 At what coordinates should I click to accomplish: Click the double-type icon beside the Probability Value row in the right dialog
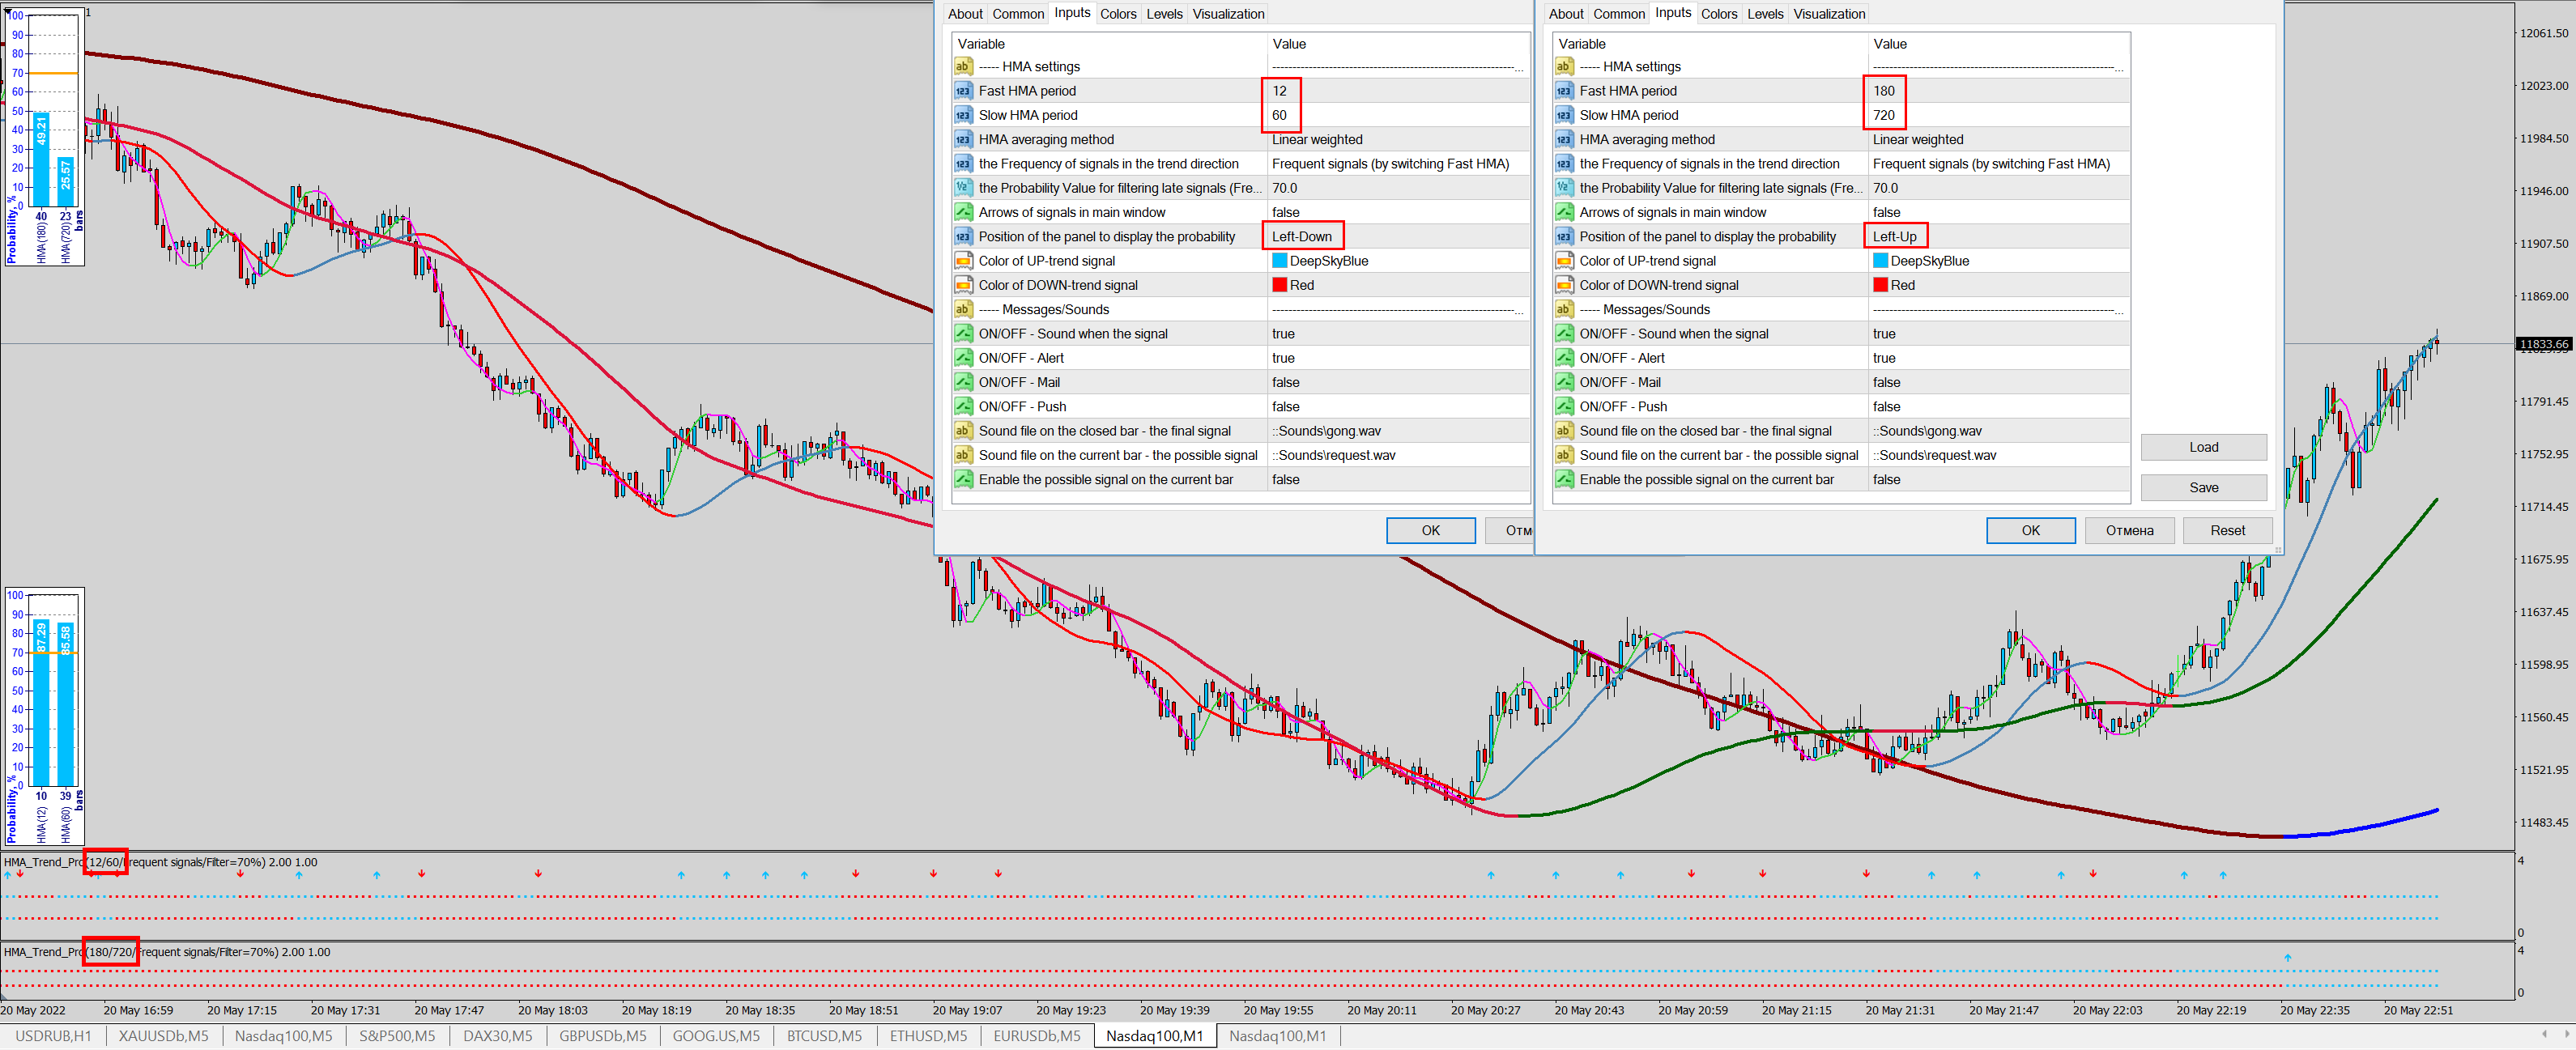[x=1563, y=188]
